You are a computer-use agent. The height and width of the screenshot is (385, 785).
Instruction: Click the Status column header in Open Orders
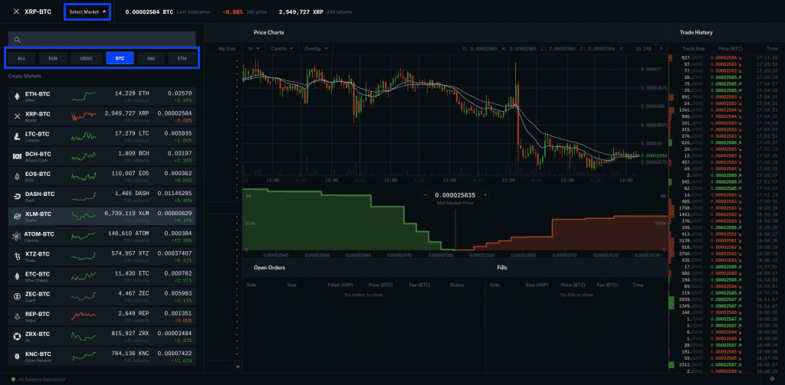click(x=457, y=285)
